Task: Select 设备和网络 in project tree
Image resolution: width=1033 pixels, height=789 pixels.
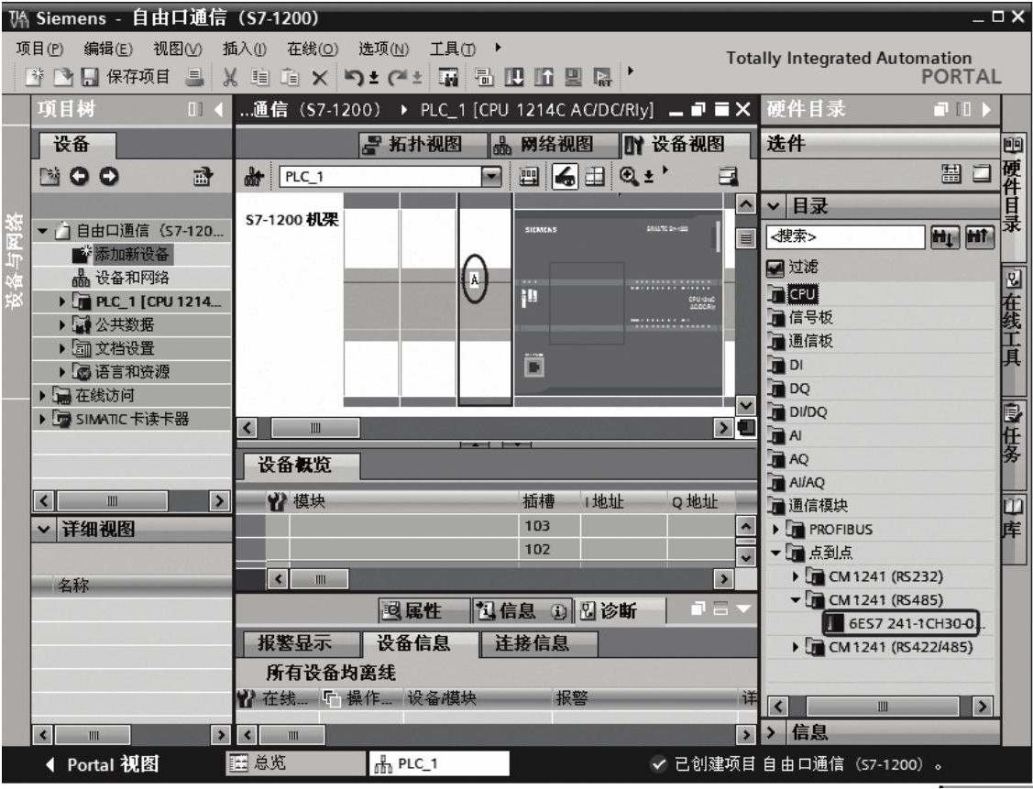Action: [121, 278]
